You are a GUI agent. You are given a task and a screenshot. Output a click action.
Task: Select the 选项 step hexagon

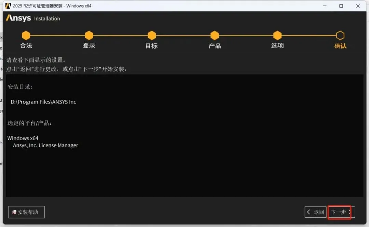coord(277,36)
